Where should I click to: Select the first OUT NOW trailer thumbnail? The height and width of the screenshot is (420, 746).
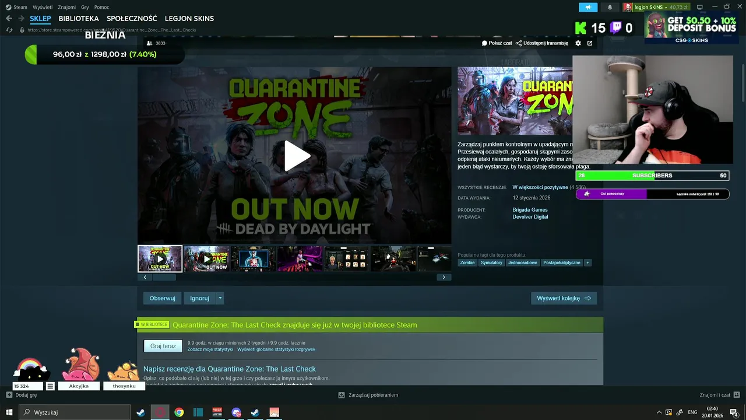click(160, 258)
